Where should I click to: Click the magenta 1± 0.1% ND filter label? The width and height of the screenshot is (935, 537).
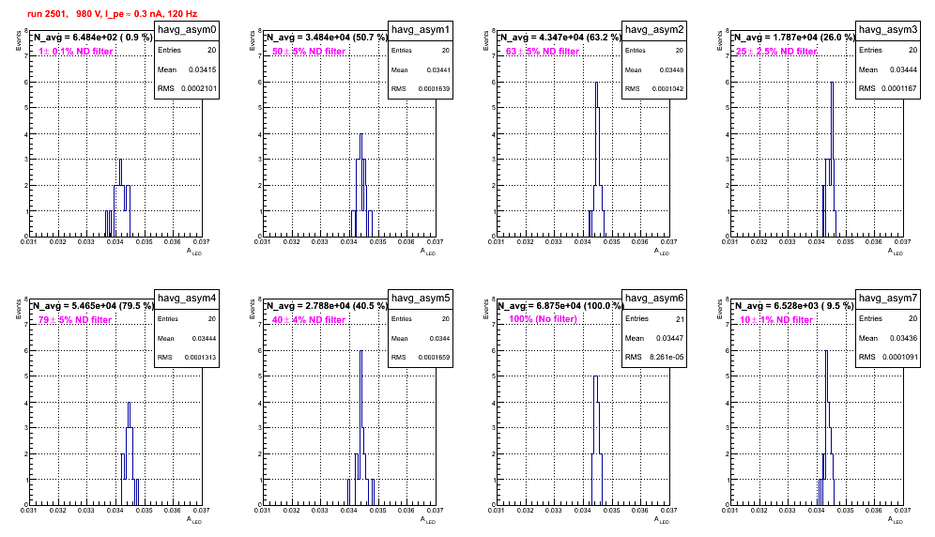[76, 52]
